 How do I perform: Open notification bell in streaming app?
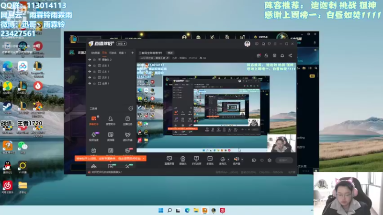click(x=282, y=55)
